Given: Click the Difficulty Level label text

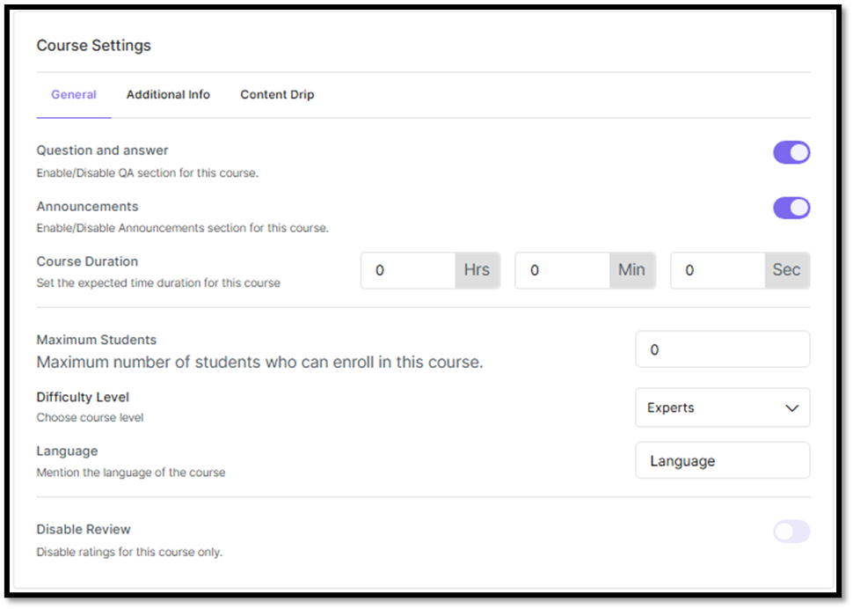Looking at the screenshot, I should coord(83,397).
